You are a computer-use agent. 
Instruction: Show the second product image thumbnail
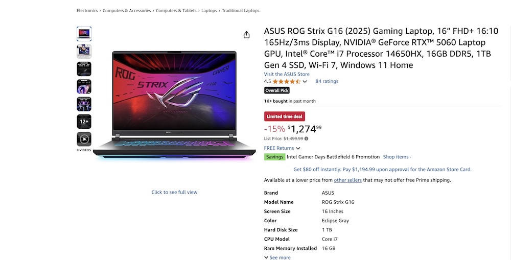tap(84, 51)
